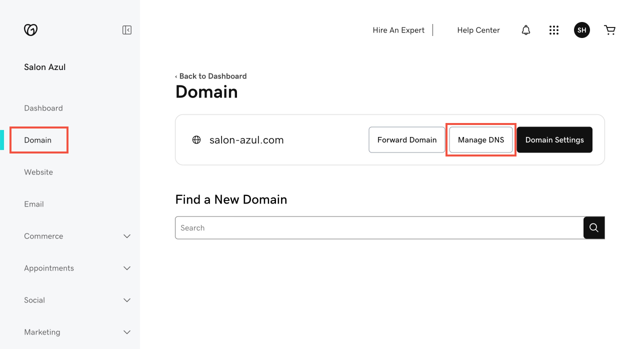Collapse the left sidebar panel
This screenshot has width=640, height=349.
126,29
